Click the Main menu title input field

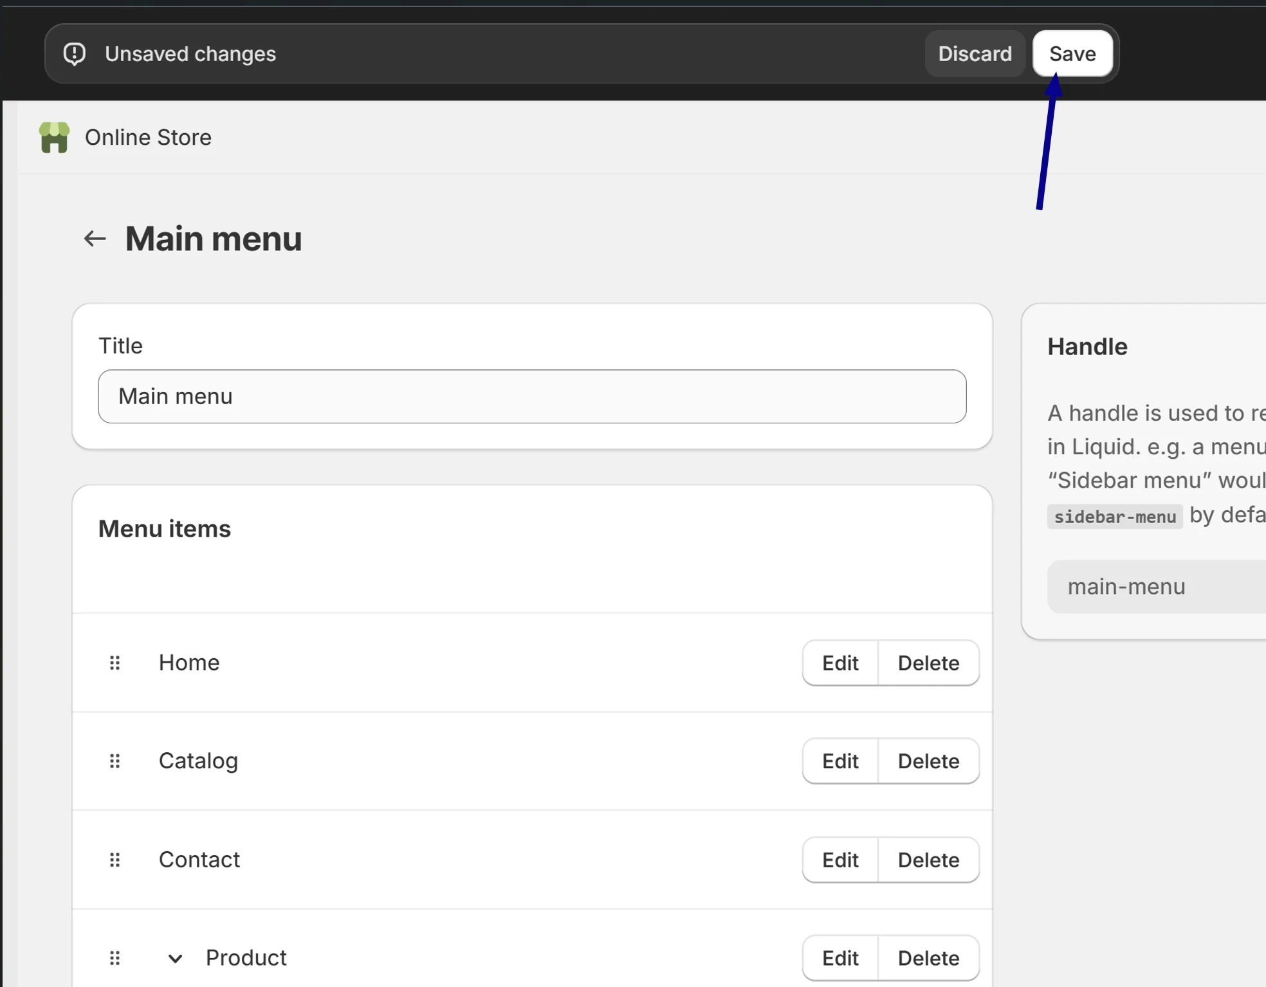coord(532,396)
